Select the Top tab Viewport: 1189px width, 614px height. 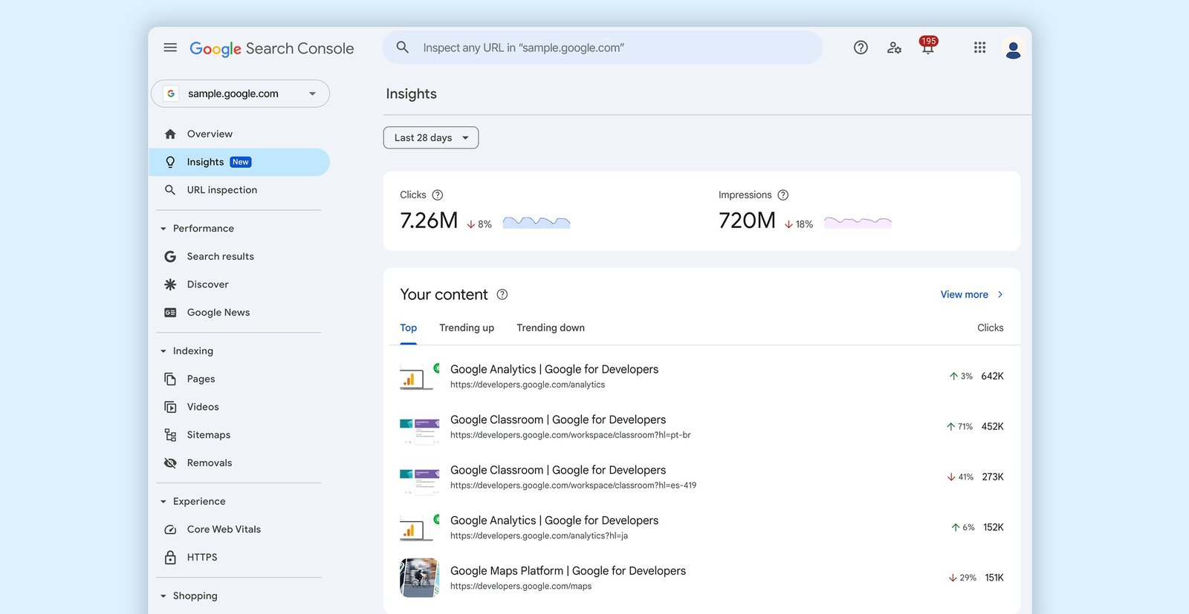(408, 328)
